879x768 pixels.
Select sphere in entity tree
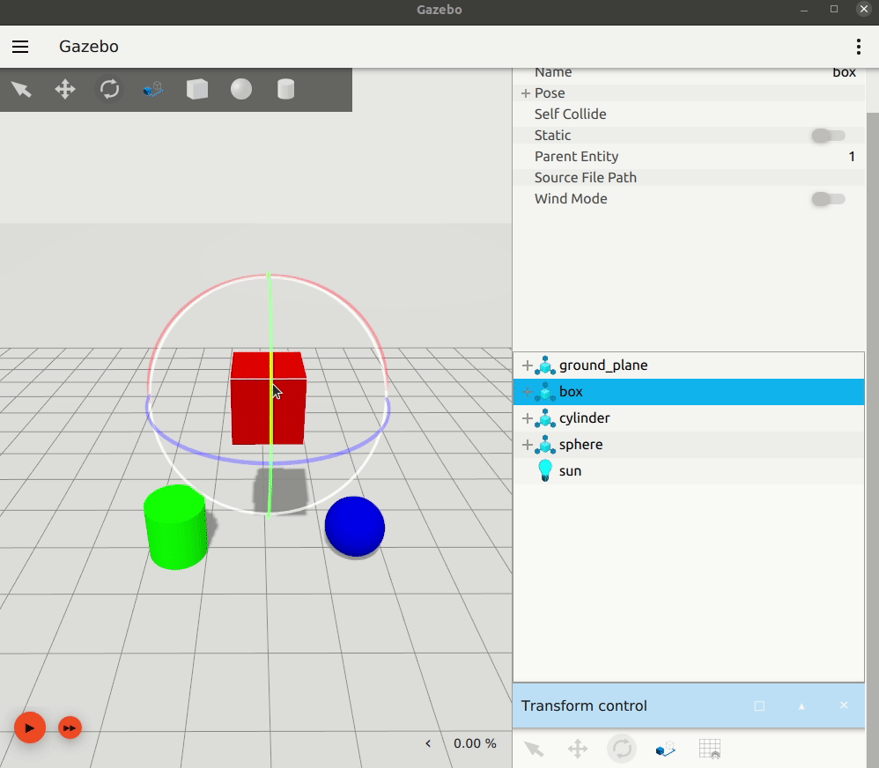689,445
